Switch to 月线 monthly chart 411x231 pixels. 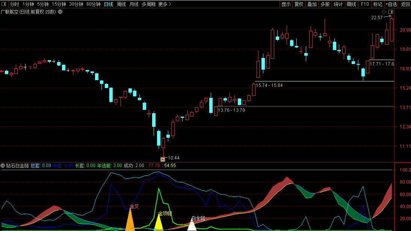(134, 4)
